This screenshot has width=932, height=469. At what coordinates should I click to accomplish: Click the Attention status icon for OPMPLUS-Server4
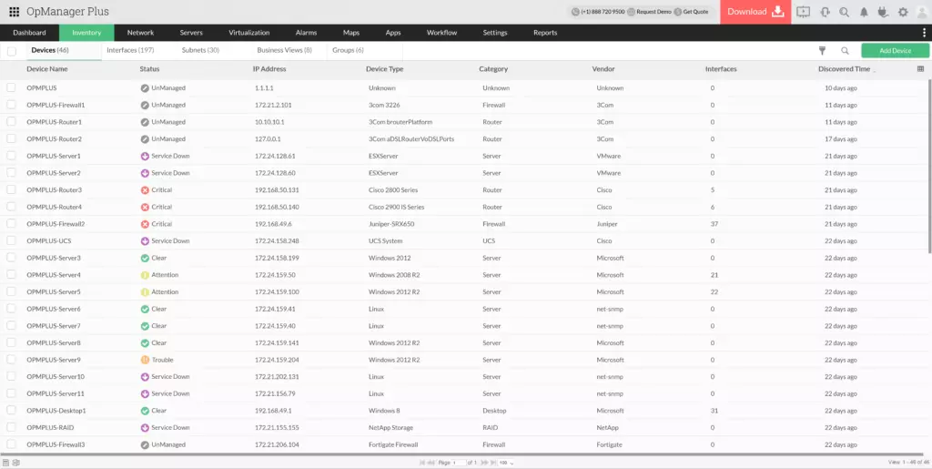tap(145, 275)
